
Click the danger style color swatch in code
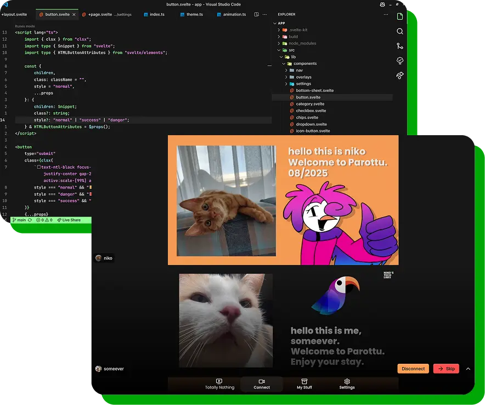91,195
